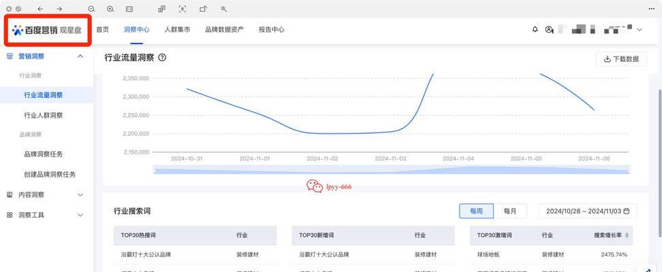The image size is (662, 272).
Task: Select 行业流量洞察 in the sidebar
Action: (46, 95)
